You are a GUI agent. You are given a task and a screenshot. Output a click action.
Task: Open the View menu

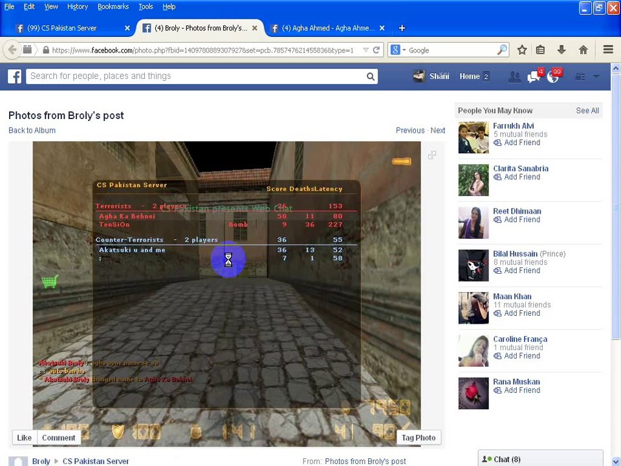point(50,6)
